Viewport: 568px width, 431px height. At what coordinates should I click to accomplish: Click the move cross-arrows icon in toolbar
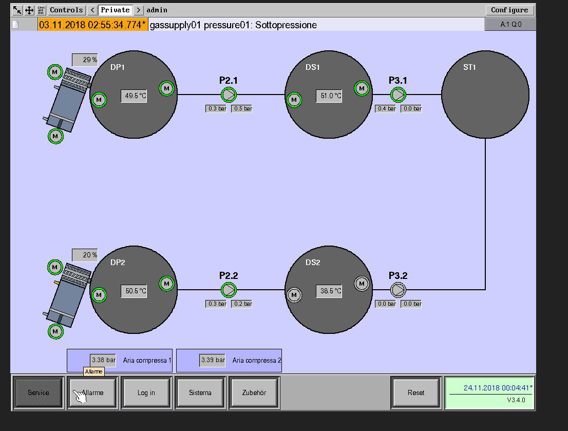tap(29, 10)
